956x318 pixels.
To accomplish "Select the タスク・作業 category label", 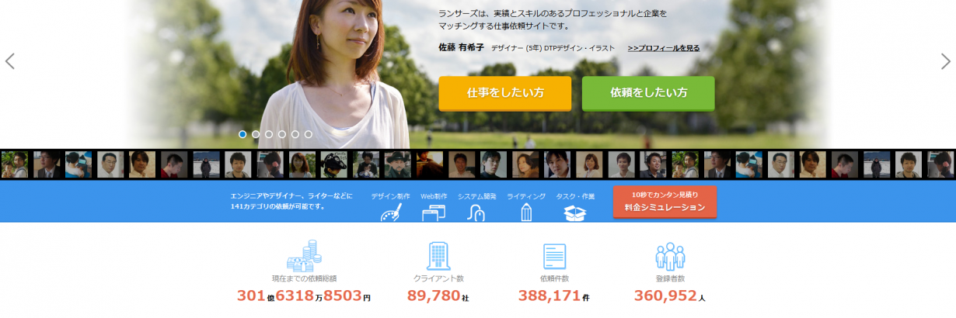I will [575, 196].
